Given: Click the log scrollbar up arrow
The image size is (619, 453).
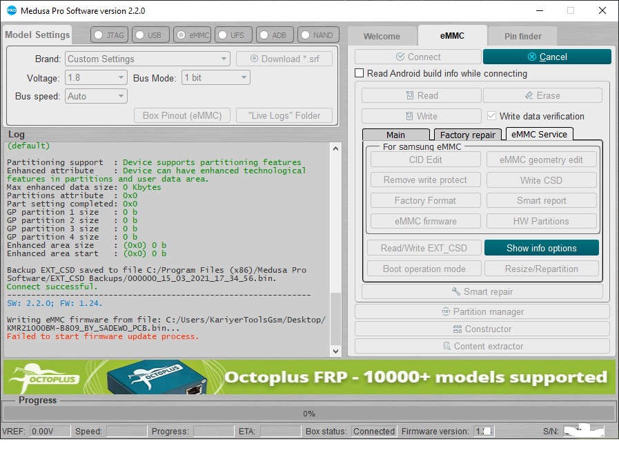Looking at the screenshot, I should (335, 149).
